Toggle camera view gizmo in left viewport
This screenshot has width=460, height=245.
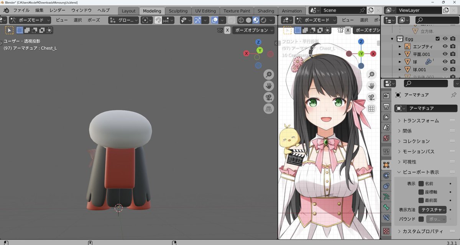tap(269, 98)
